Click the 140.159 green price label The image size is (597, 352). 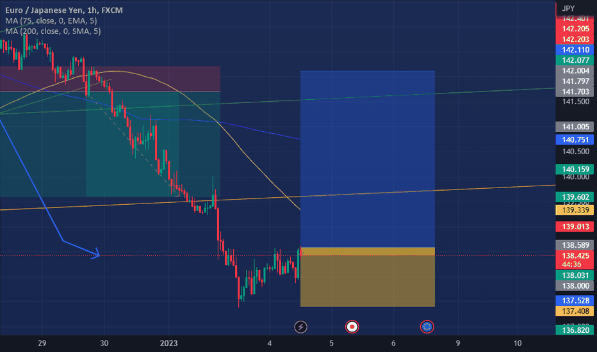click(575, 170)
